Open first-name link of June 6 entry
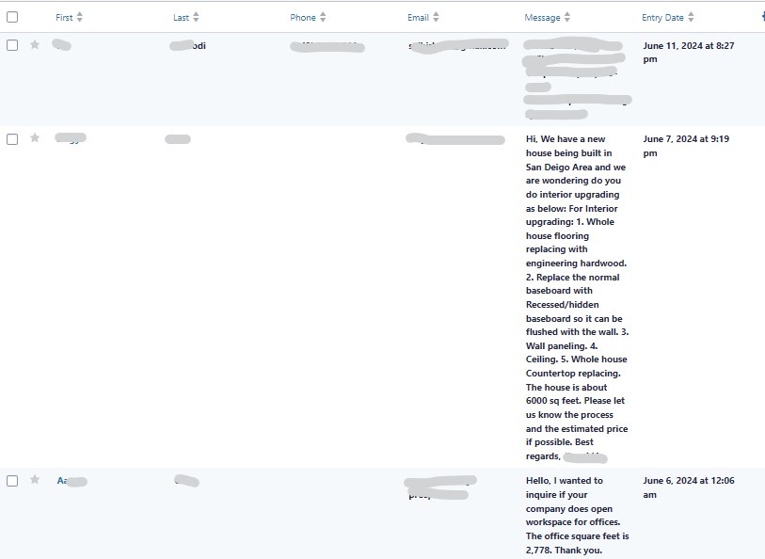The image size is (765, 559). [62, 481]
